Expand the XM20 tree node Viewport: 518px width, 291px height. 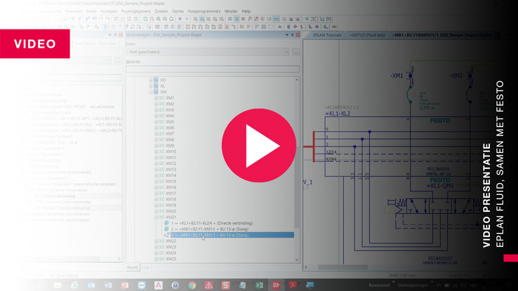click(156, 211)
